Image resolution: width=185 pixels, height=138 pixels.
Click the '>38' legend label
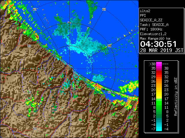click(152, 64)
